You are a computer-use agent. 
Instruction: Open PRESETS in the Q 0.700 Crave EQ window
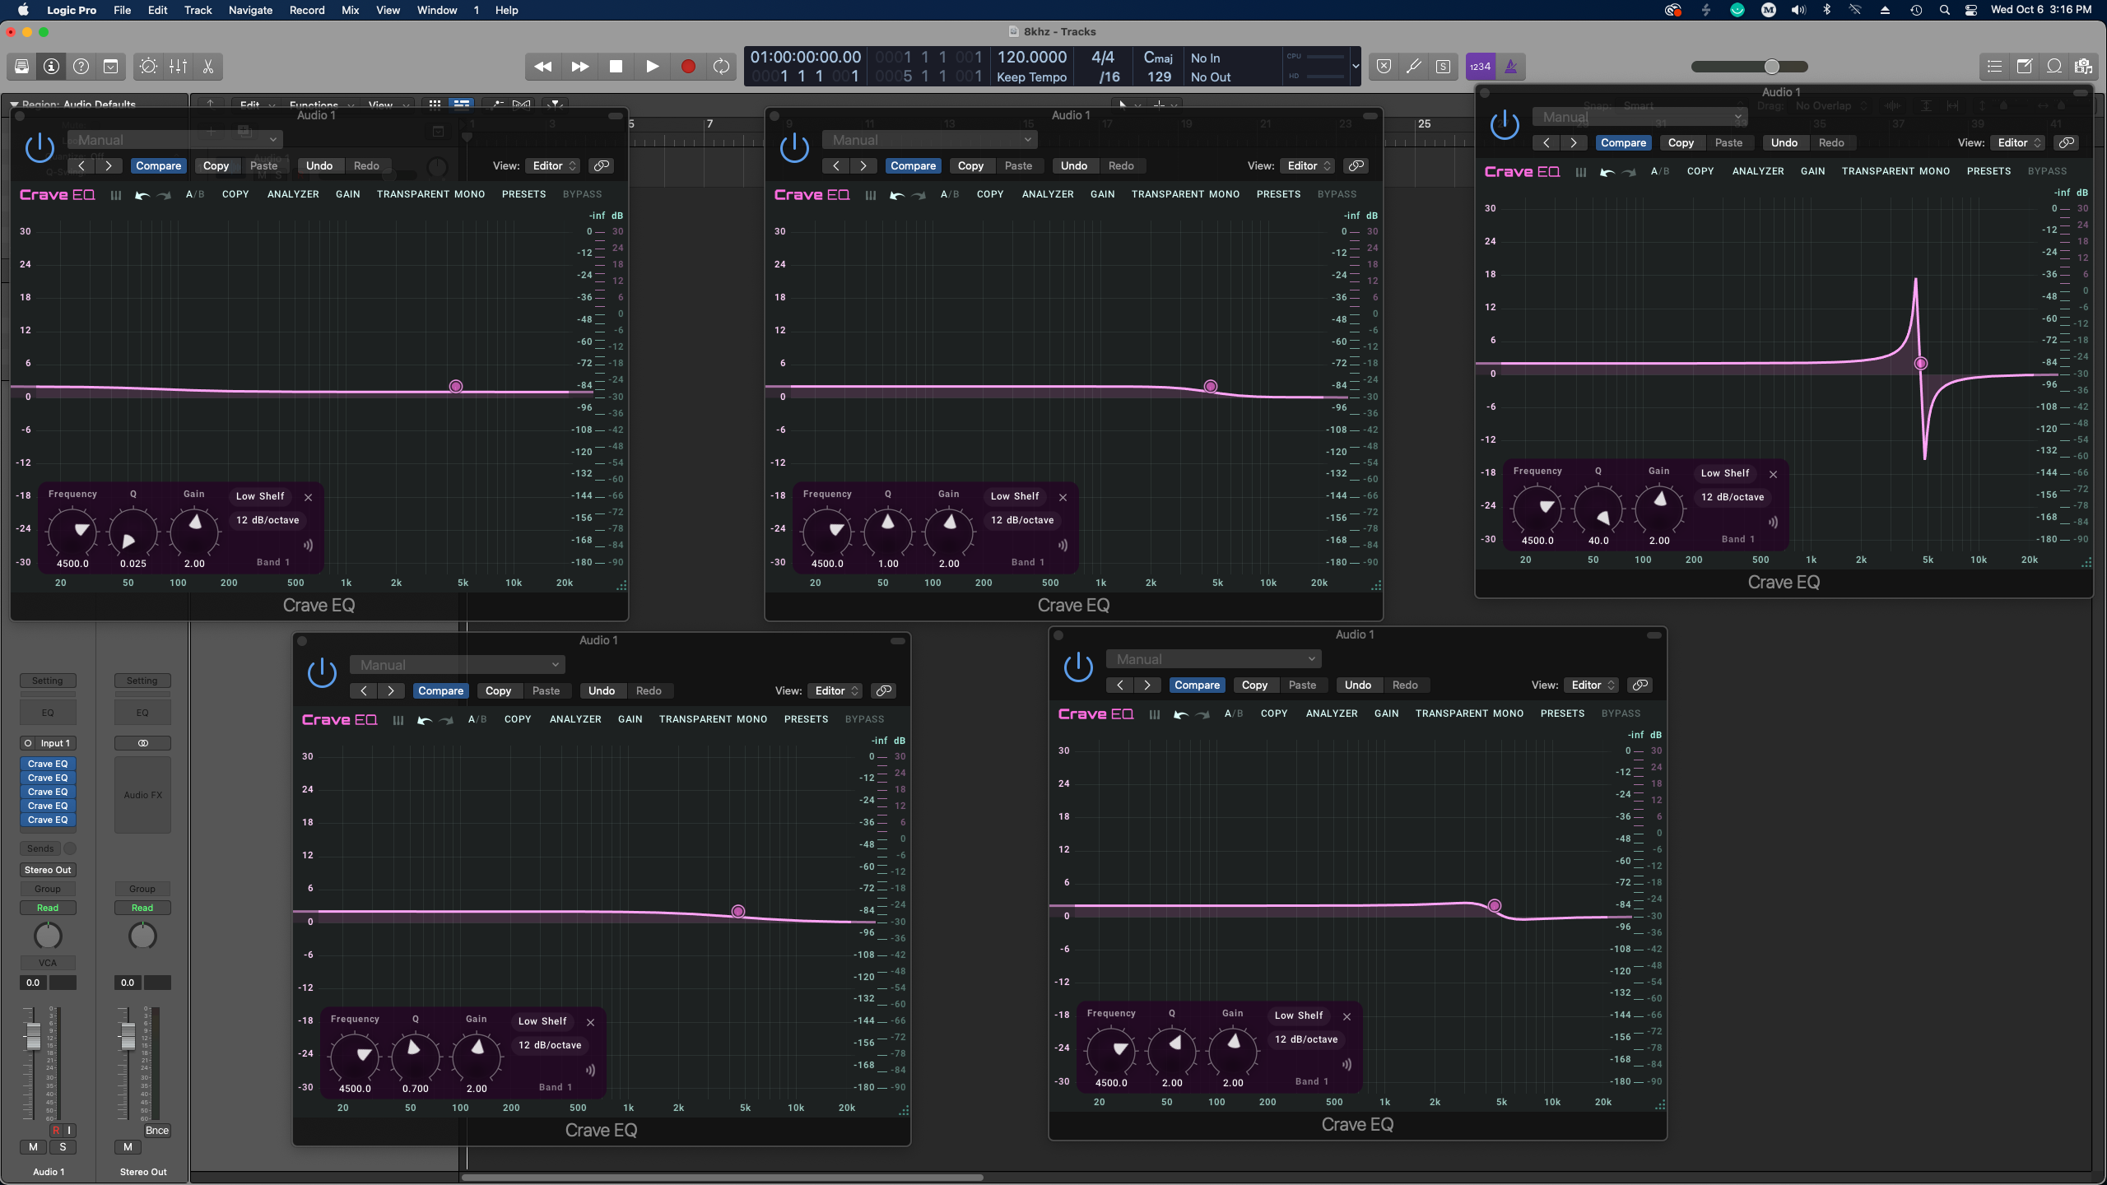806,719
